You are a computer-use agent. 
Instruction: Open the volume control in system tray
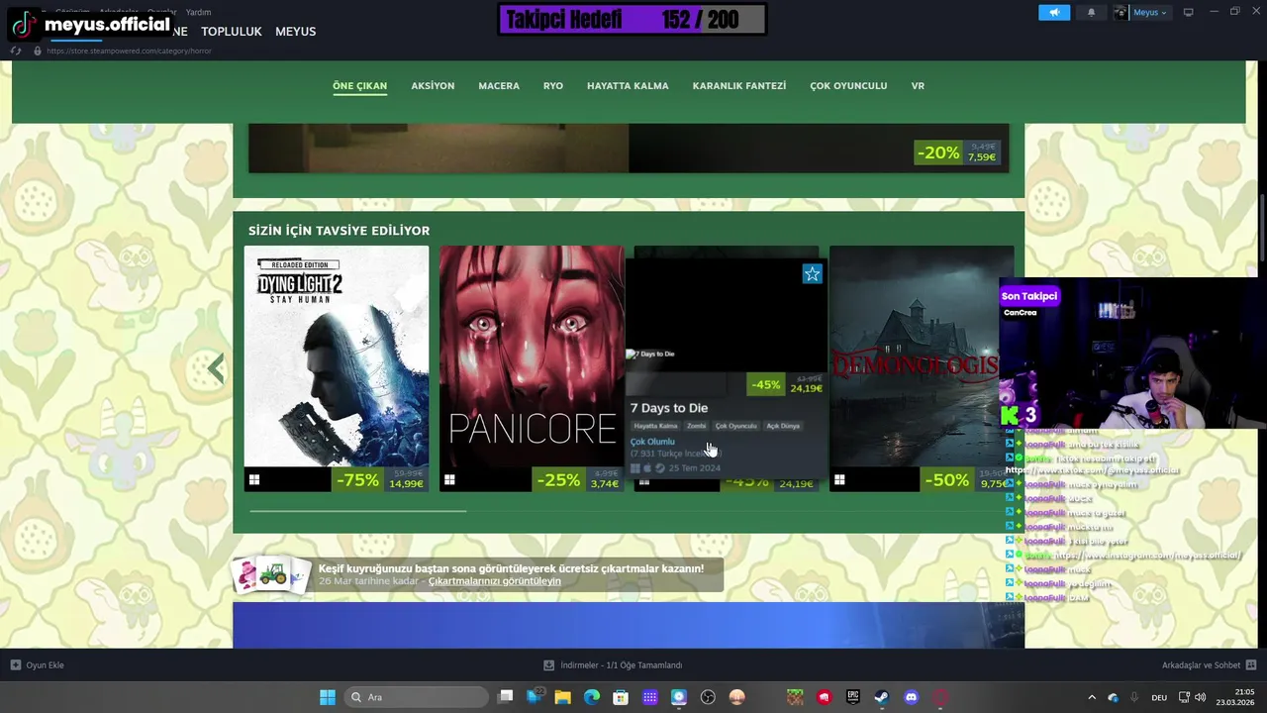pos(1200,697)
